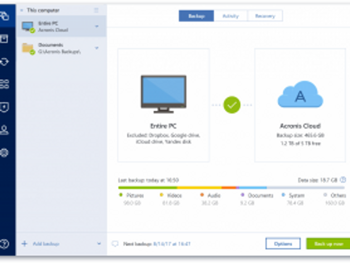Click the Pictures legend label
Image resolution: width=350 pixels, height=263 pixels.
coord(135,195)
